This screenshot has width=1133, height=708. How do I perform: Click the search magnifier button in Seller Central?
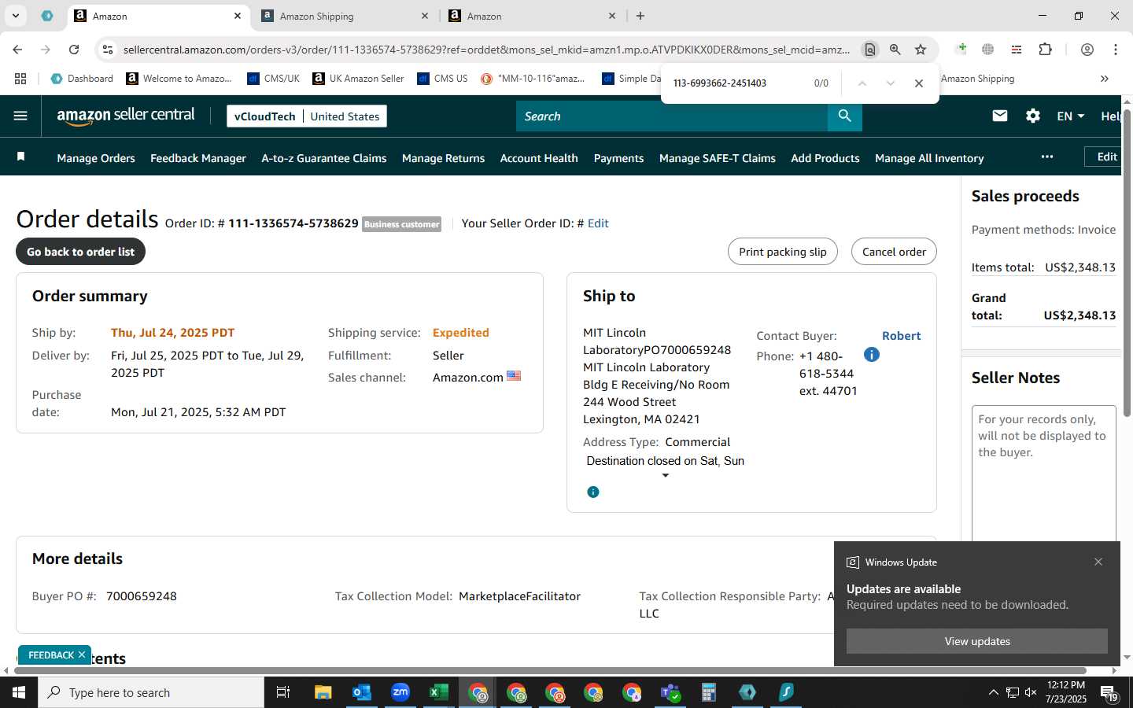point(844,116)
